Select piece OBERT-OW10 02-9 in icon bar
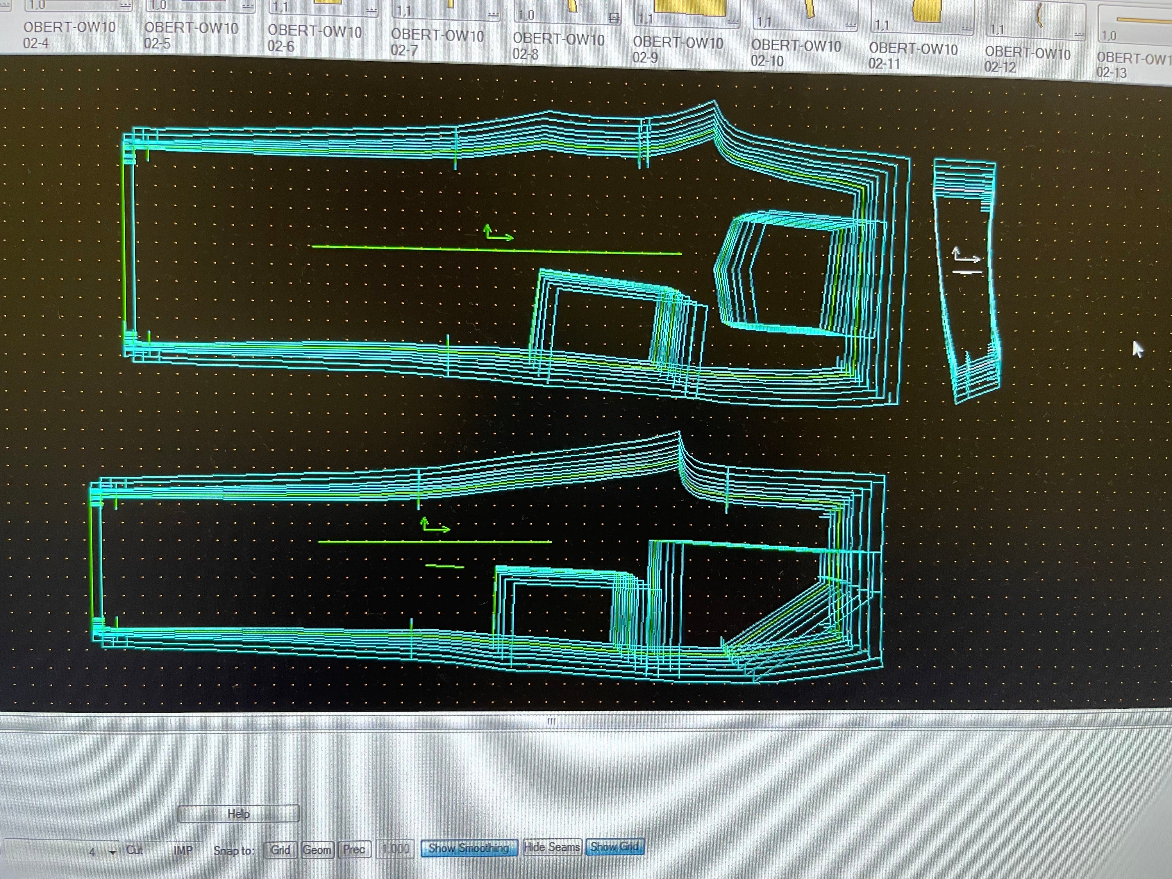This screenshot has width=1172, height=879. [678, 50]
